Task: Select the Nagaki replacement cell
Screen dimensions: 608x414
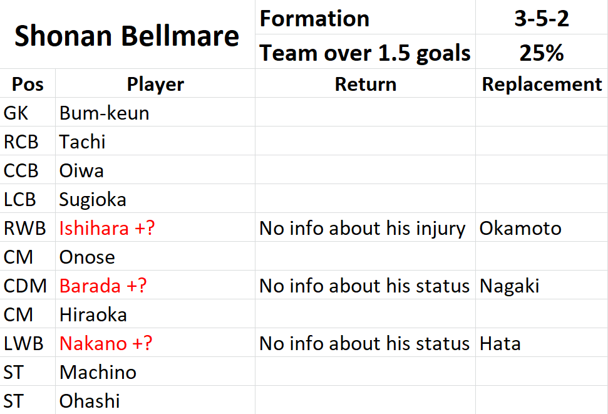Action: coord(542,285)
